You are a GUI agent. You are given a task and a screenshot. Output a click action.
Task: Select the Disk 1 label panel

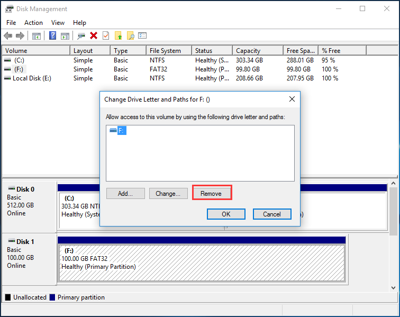[29, 259]
